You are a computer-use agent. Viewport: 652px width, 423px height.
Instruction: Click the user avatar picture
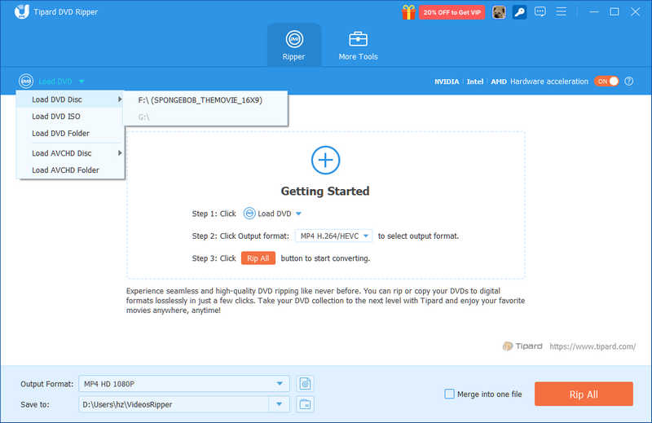point(499,12)
